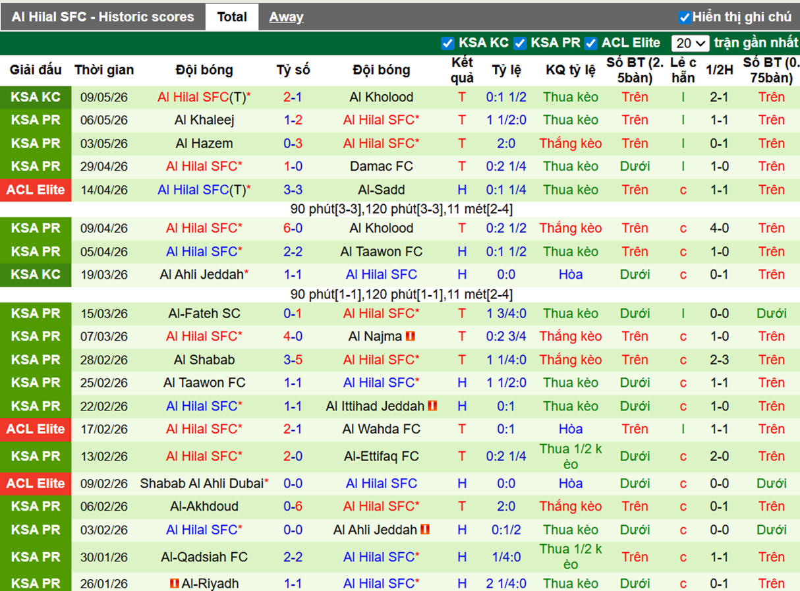
Task: Select half-time score 2-3 for Al Shabab match
Action: (x=719, y=360)
